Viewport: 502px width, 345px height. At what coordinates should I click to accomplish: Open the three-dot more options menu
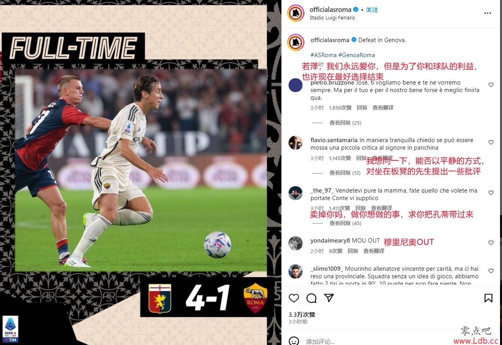point(488,13)
